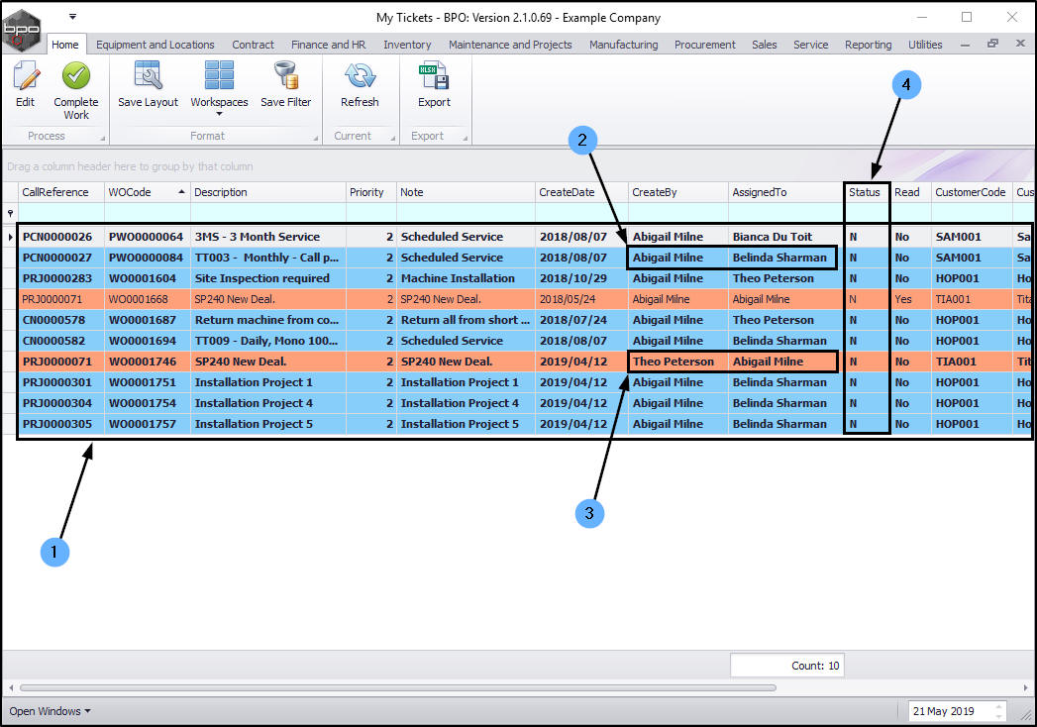This screenshot has width=1037, height=727.
Task: Increment the date using the up spinner
Action: point(998,707)
